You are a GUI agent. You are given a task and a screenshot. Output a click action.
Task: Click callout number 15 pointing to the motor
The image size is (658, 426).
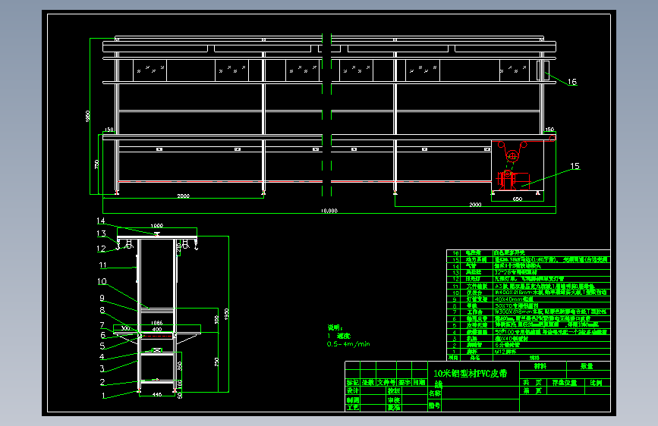[x=575, y=166]
